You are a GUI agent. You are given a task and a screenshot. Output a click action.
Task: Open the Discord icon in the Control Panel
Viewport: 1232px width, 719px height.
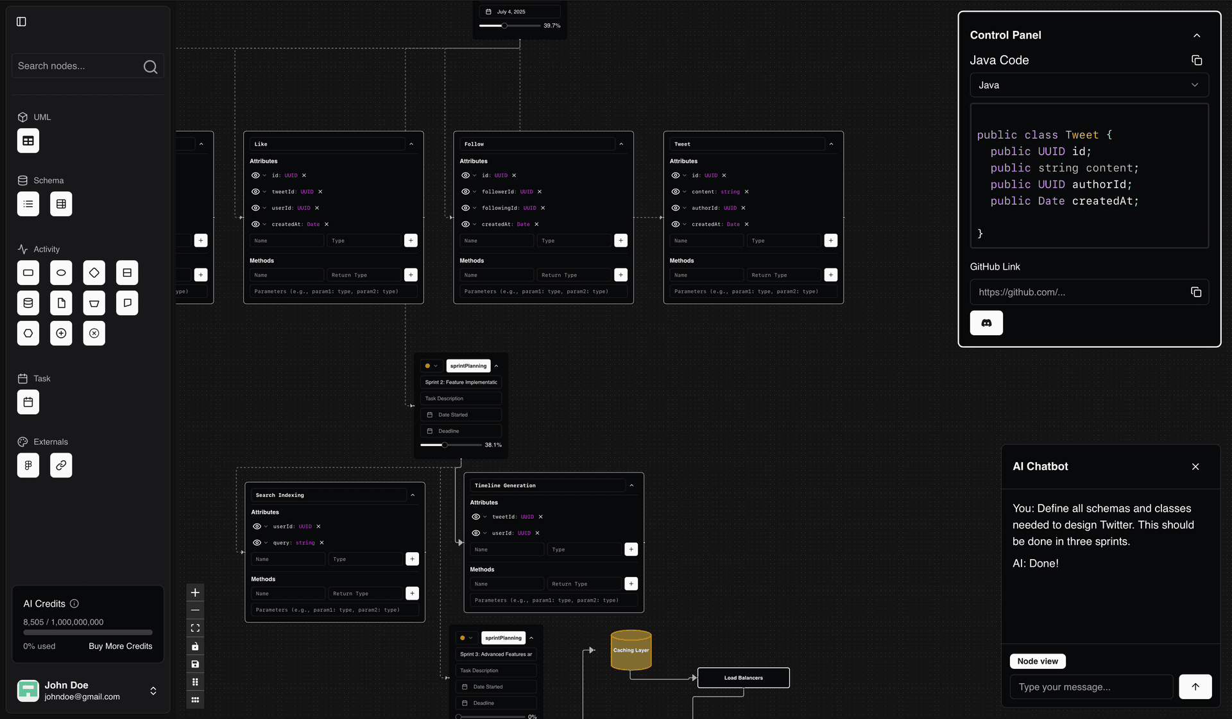(986, 323)
